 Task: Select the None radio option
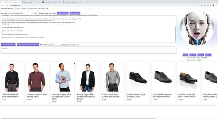point(52,13)
